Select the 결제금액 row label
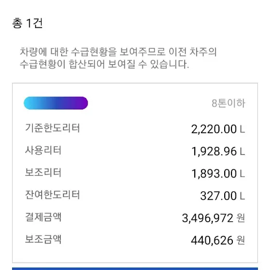The image size is (270, 270). [x=43, y=217]
